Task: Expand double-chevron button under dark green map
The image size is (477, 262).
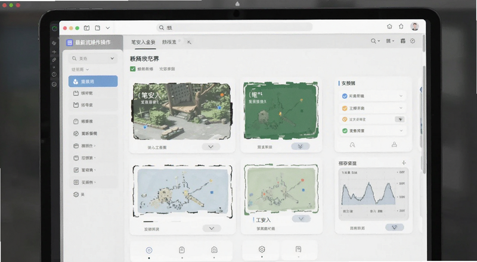Action: point(301,146)
